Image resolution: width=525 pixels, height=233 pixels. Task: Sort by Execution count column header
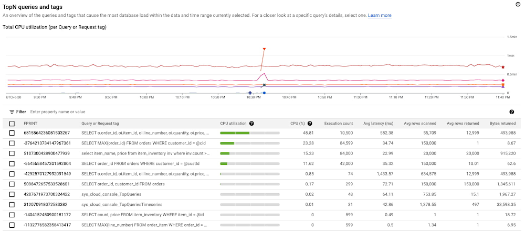[x=339, y=124]
